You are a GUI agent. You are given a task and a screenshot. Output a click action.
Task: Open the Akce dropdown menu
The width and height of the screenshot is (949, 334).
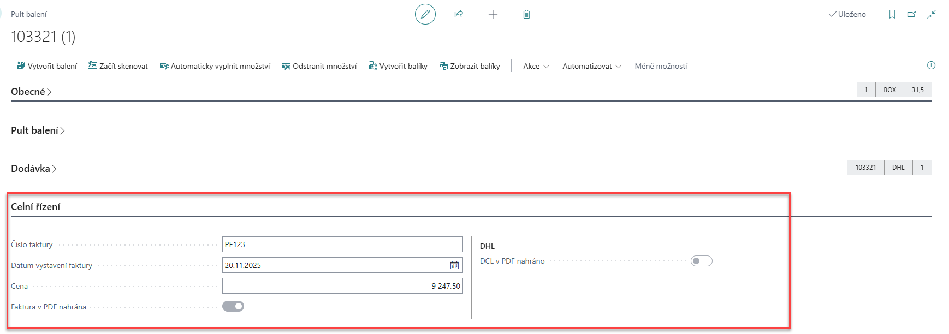(x=536, y=66)
